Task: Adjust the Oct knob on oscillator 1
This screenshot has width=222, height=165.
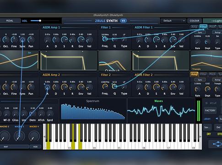Action: click(x=6, y=40)
